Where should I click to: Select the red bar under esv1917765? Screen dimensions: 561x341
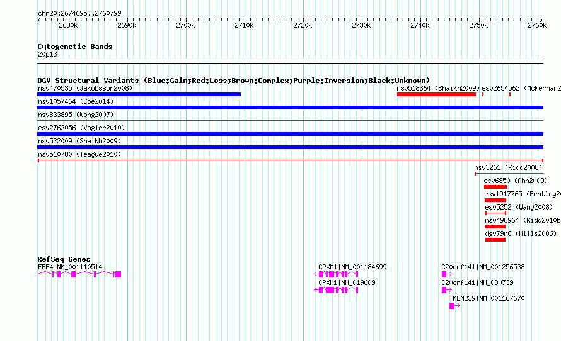point(495,200)
